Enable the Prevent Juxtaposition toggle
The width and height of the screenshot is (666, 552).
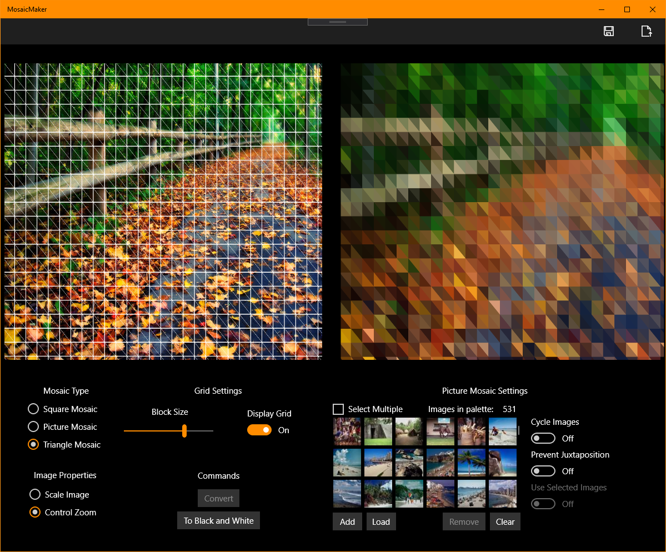pos(543,471)
